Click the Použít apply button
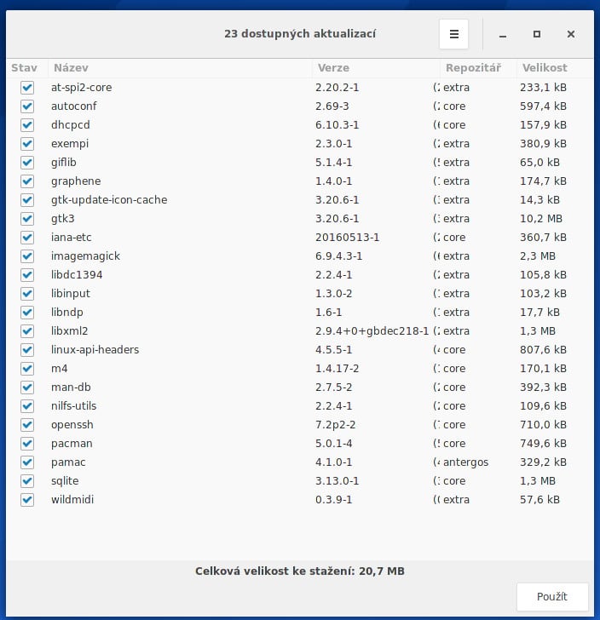Viewport: 600px width, 620px height. pyautogui.click(x=552, y=596)
